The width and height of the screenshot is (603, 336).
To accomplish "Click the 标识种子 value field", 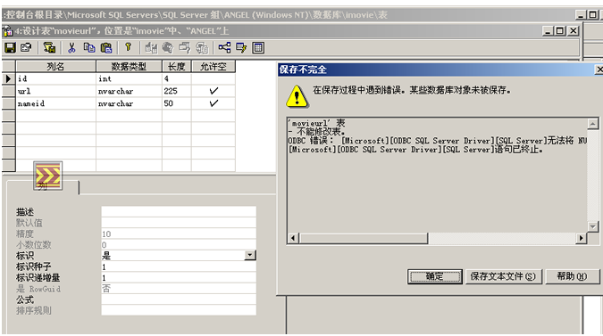I will pos(179,266).
